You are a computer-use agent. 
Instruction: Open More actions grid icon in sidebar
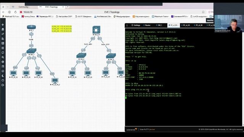(3, 48)
